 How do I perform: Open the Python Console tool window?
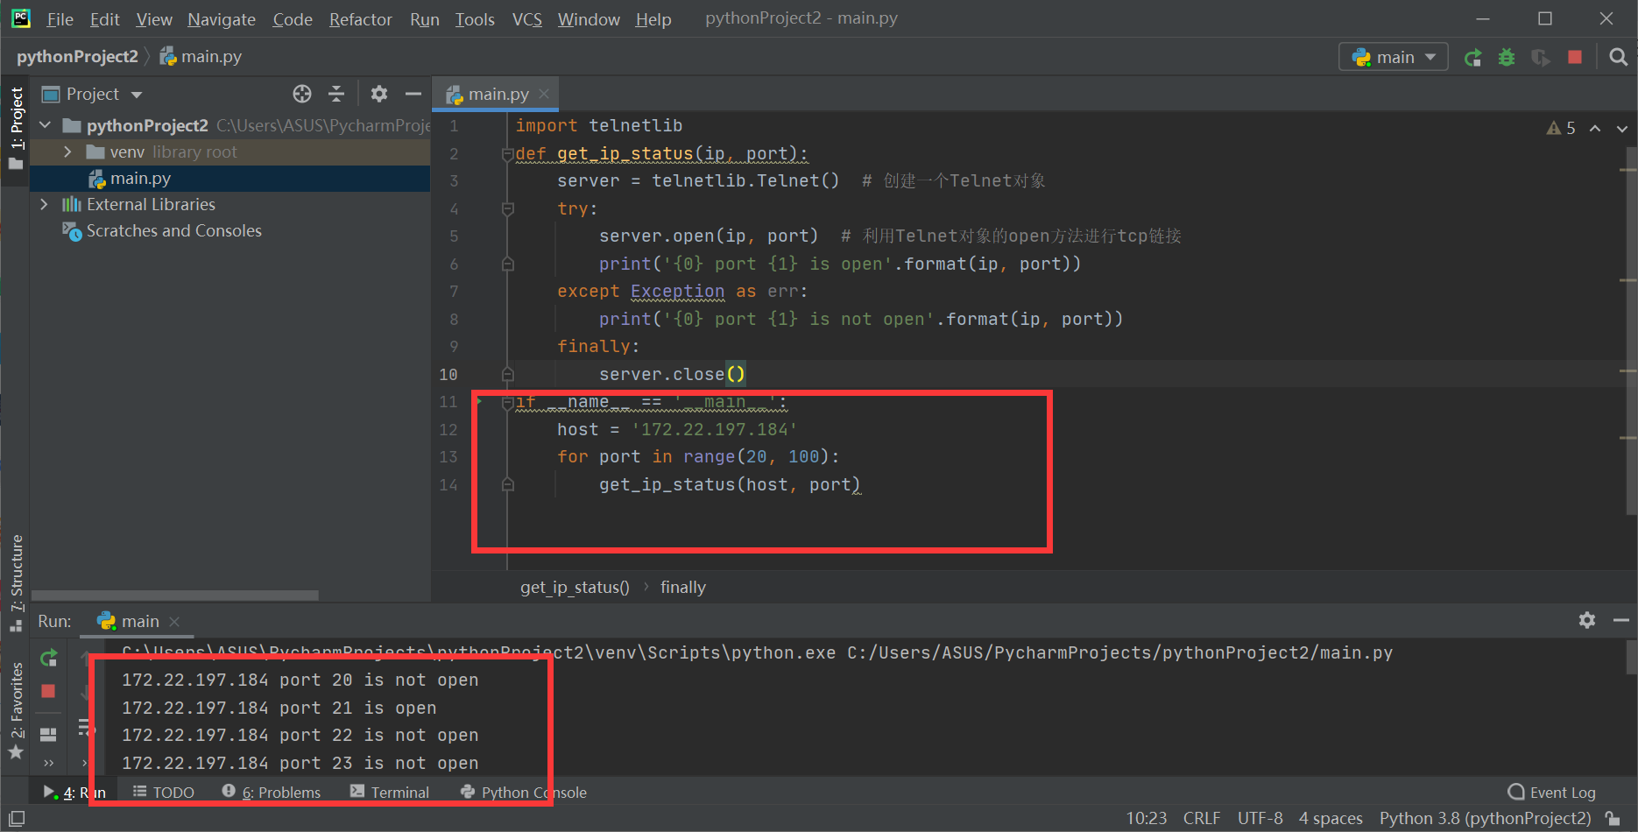click(524, 792)
